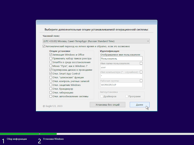Enable Откл. автообновление системы
The width and height of the screenshot is (194, 145).
point(51,96)
